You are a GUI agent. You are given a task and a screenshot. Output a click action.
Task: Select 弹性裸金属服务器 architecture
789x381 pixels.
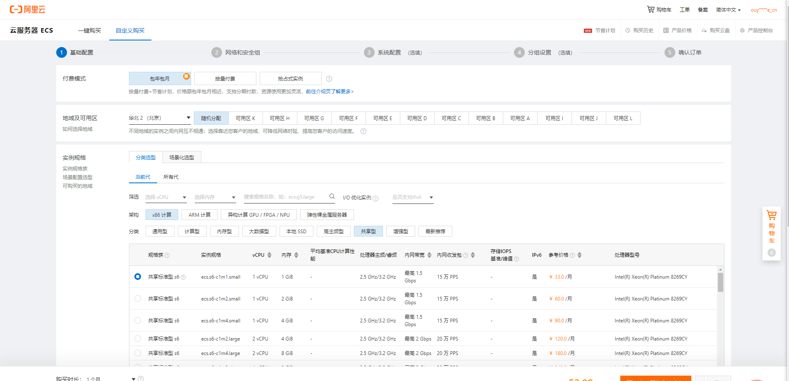pos(327,215)
